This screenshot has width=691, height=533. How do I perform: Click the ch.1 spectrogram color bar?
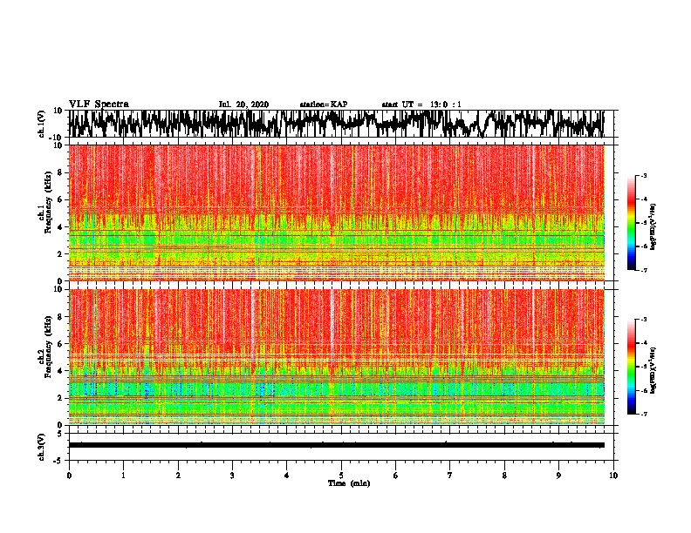[631, 223]
